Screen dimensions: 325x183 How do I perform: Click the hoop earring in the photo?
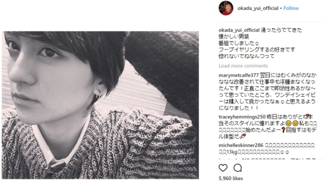98,95
